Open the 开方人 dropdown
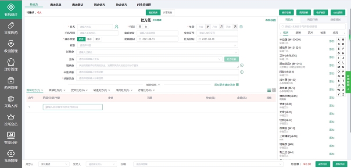 [x=54, y=164]
